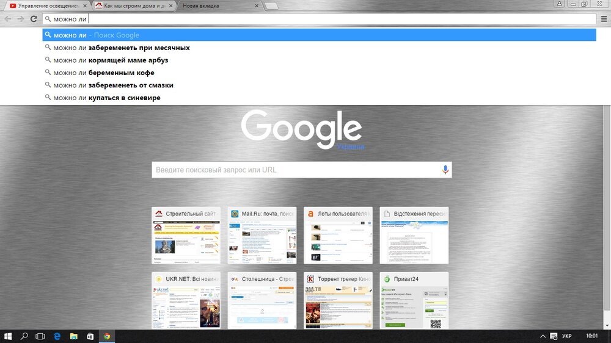611x343 pixels.
Task: Switch the УКР keyboard language indicator
Action: [567, 336]
